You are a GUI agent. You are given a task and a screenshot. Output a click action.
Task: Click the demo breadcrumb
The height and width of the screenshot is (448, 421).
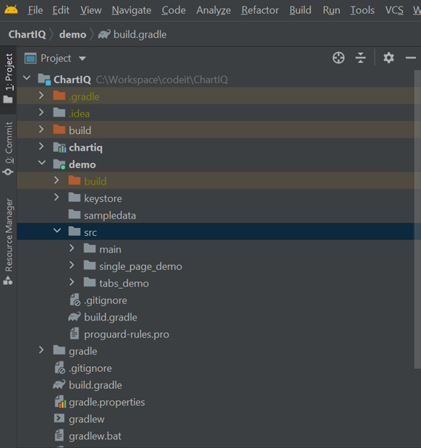point(72,35)
